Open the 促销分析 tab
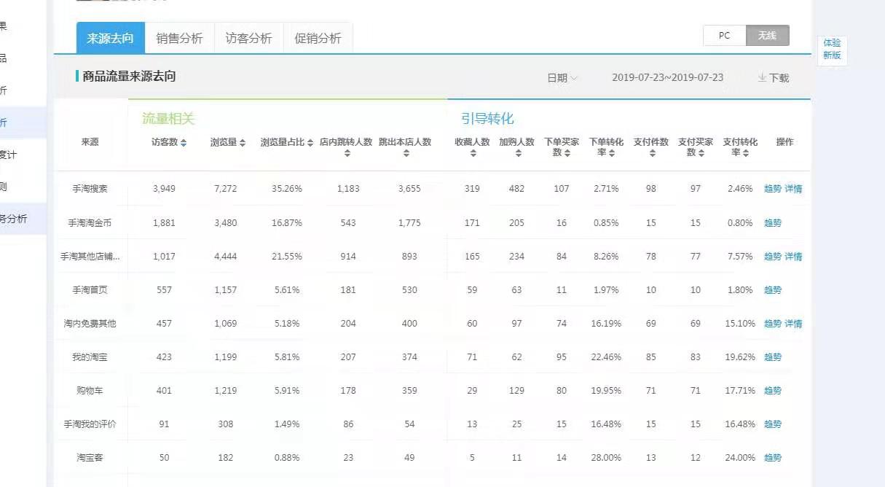The width and height of the screenshot is (885, 487). click(x=318, y=36)
